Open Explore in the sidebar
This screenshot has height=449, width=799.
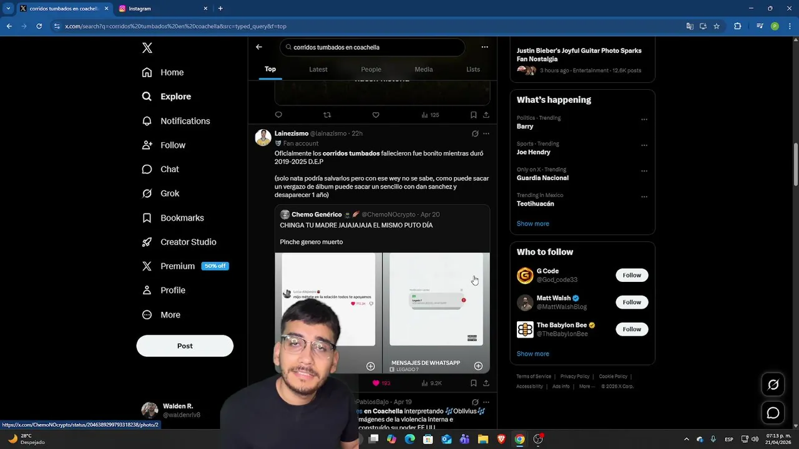click(x=167, y=97)
